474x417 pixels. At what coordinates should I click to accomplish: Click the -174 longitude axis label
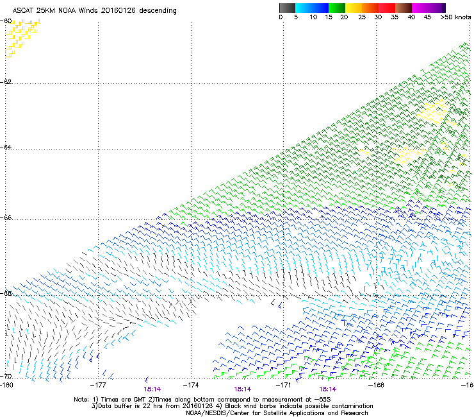191,385
